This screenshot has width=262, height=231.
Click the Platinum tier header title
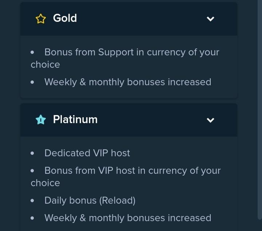75,120
